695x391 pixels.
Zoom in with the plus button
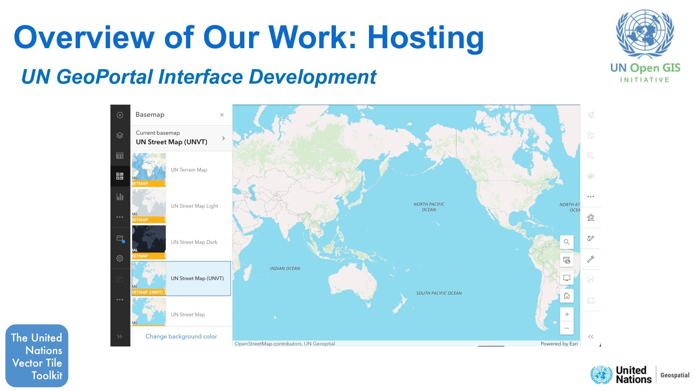point(567,314)
